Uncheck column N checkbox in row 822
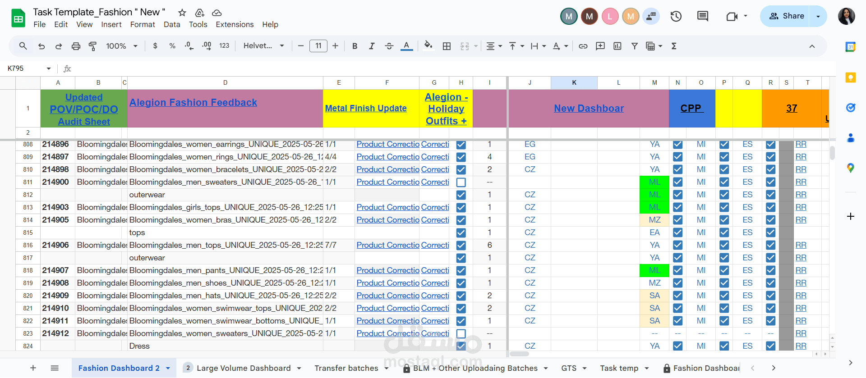This screenshot has width=866, height=378. [677, 321]
